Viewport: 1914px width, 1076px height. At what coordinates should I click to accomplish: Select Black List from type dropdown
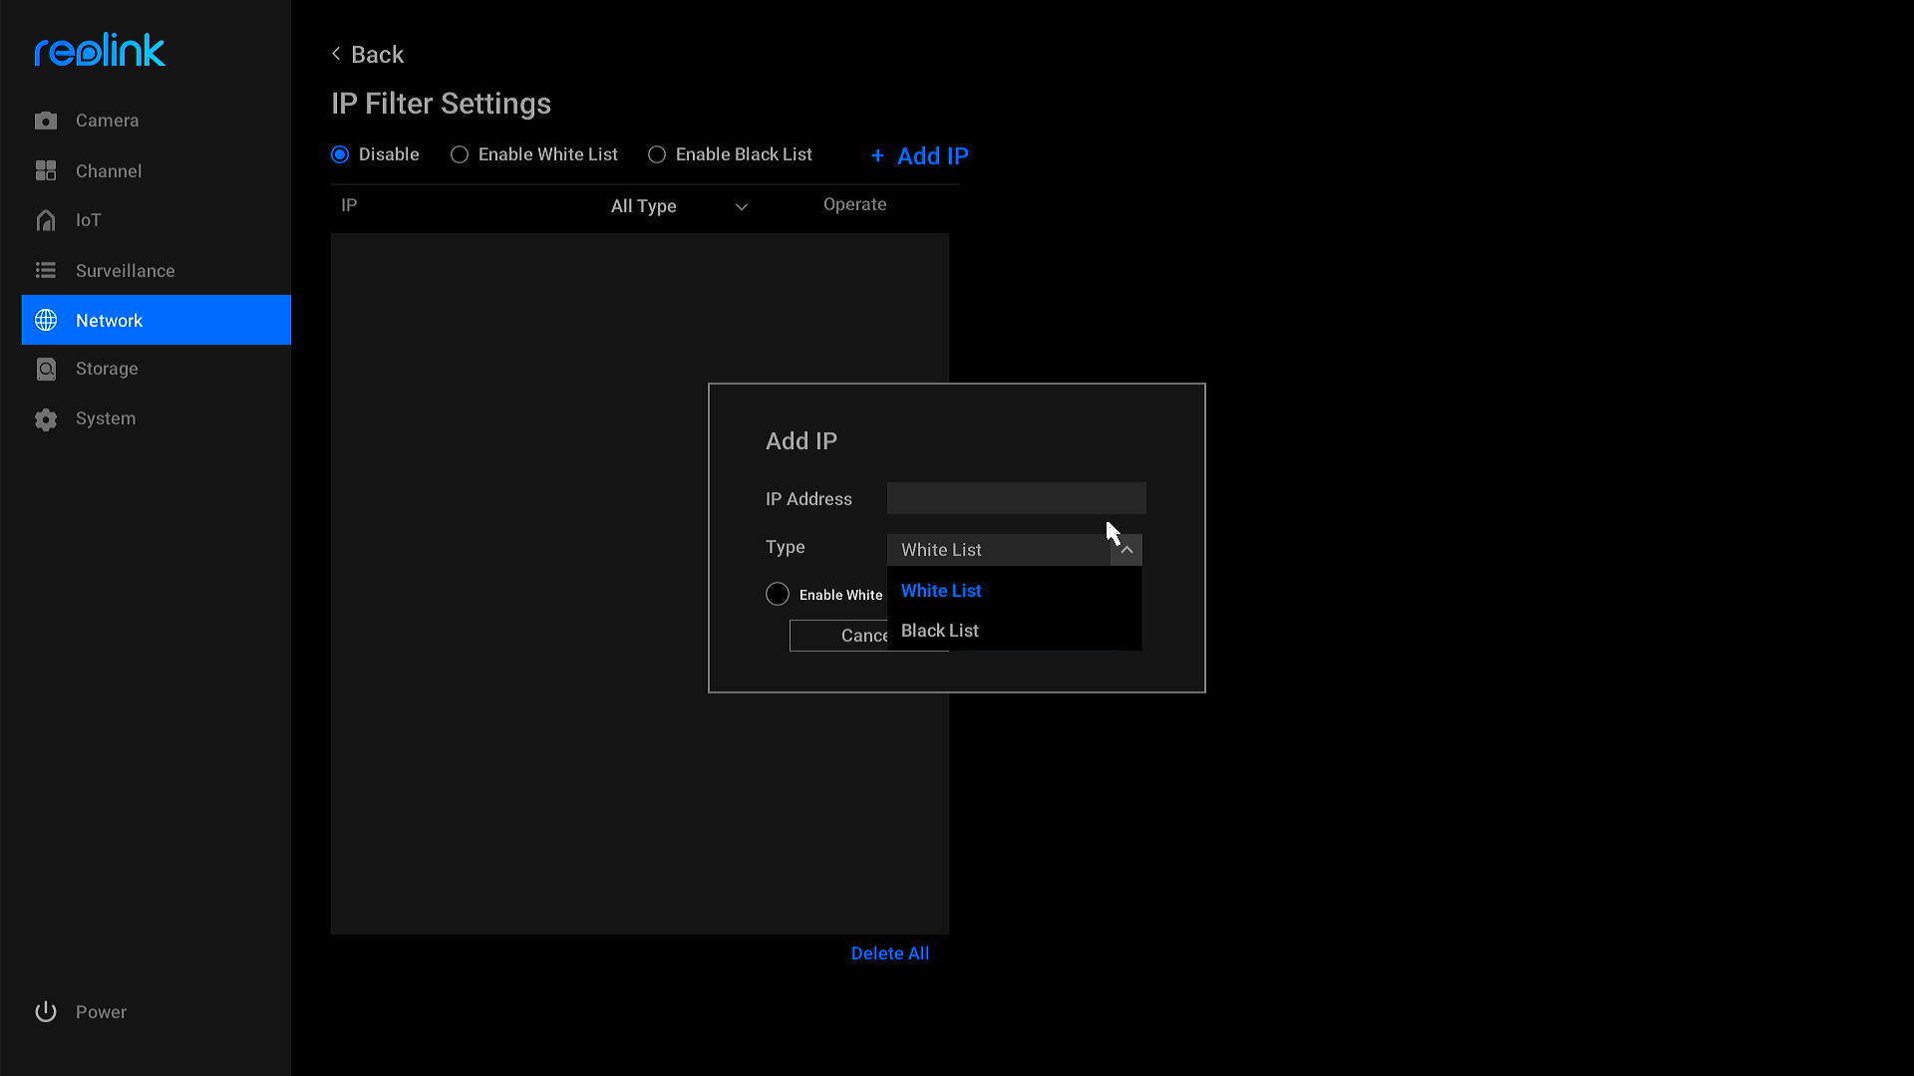(x=940, y=631)
